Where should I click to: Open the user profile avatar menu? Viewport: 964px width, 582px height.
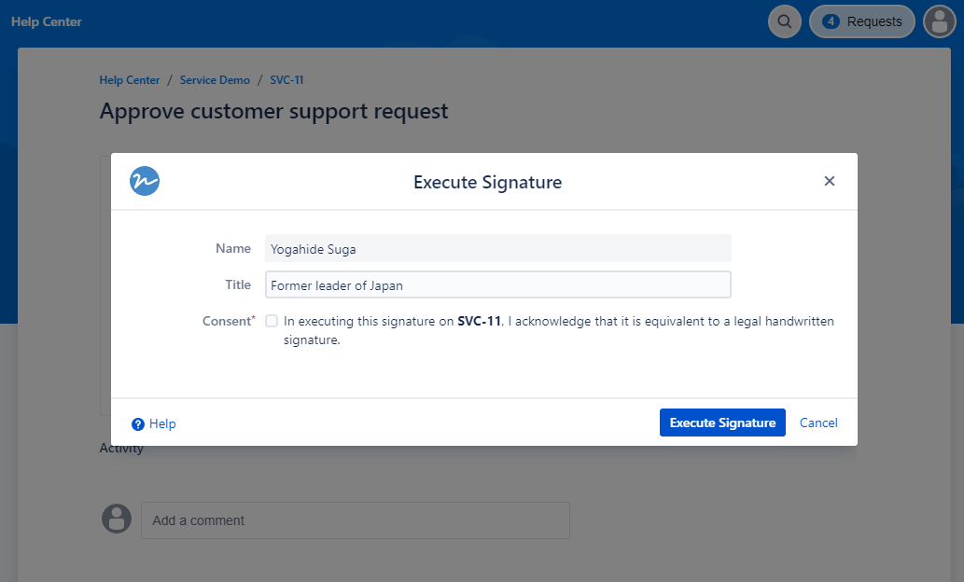939,21
